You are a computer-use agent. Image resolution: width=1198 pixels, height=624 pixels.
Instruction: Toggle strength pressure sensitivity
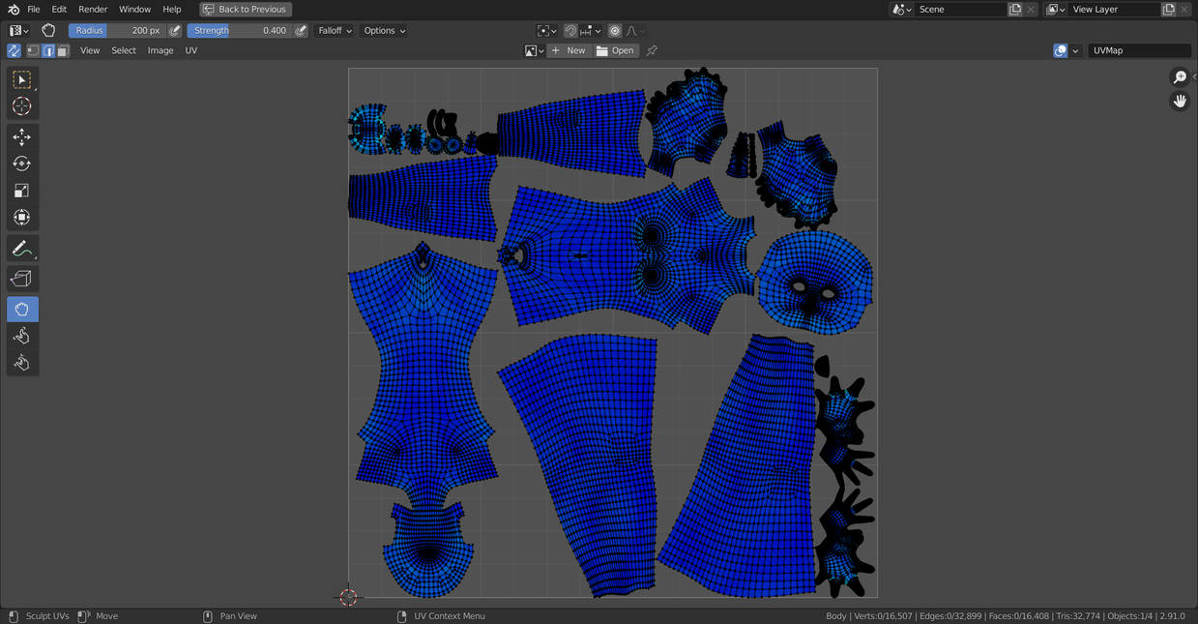click(301, 31)
